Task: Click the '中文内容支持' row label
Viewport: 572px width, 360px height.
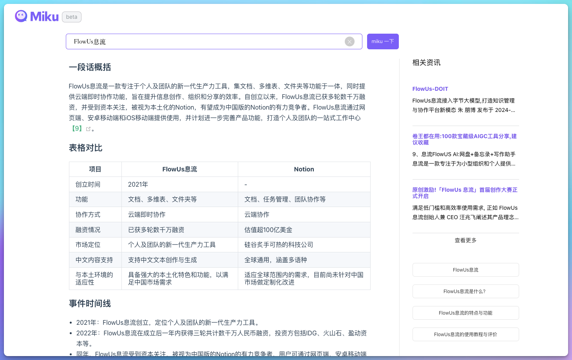Action: pyautogui.click(x=94, y=260)
